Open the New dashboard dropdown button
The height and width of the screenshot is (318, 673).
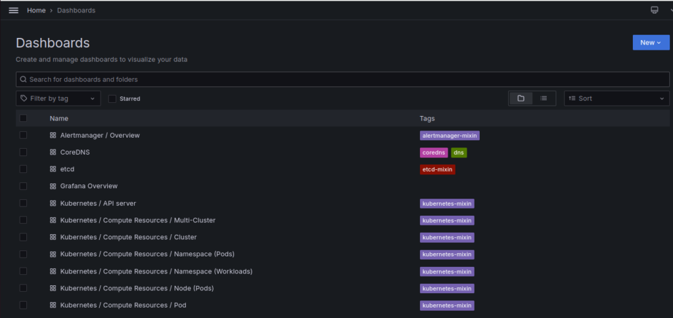click(x=651, y=43)
